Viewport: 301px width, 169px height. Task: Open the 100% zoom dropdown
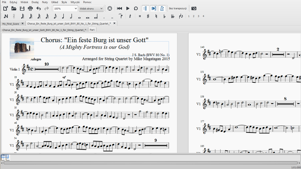tap(65, 8)
